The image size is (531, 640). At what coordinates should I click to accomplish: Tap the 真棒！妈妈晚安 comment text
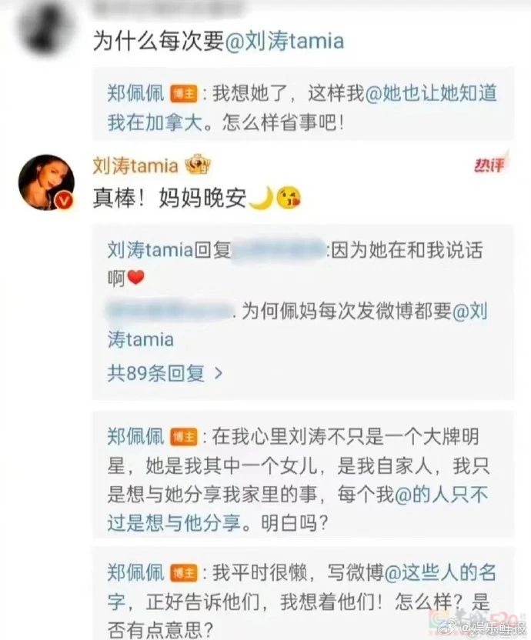pos(169,198)
